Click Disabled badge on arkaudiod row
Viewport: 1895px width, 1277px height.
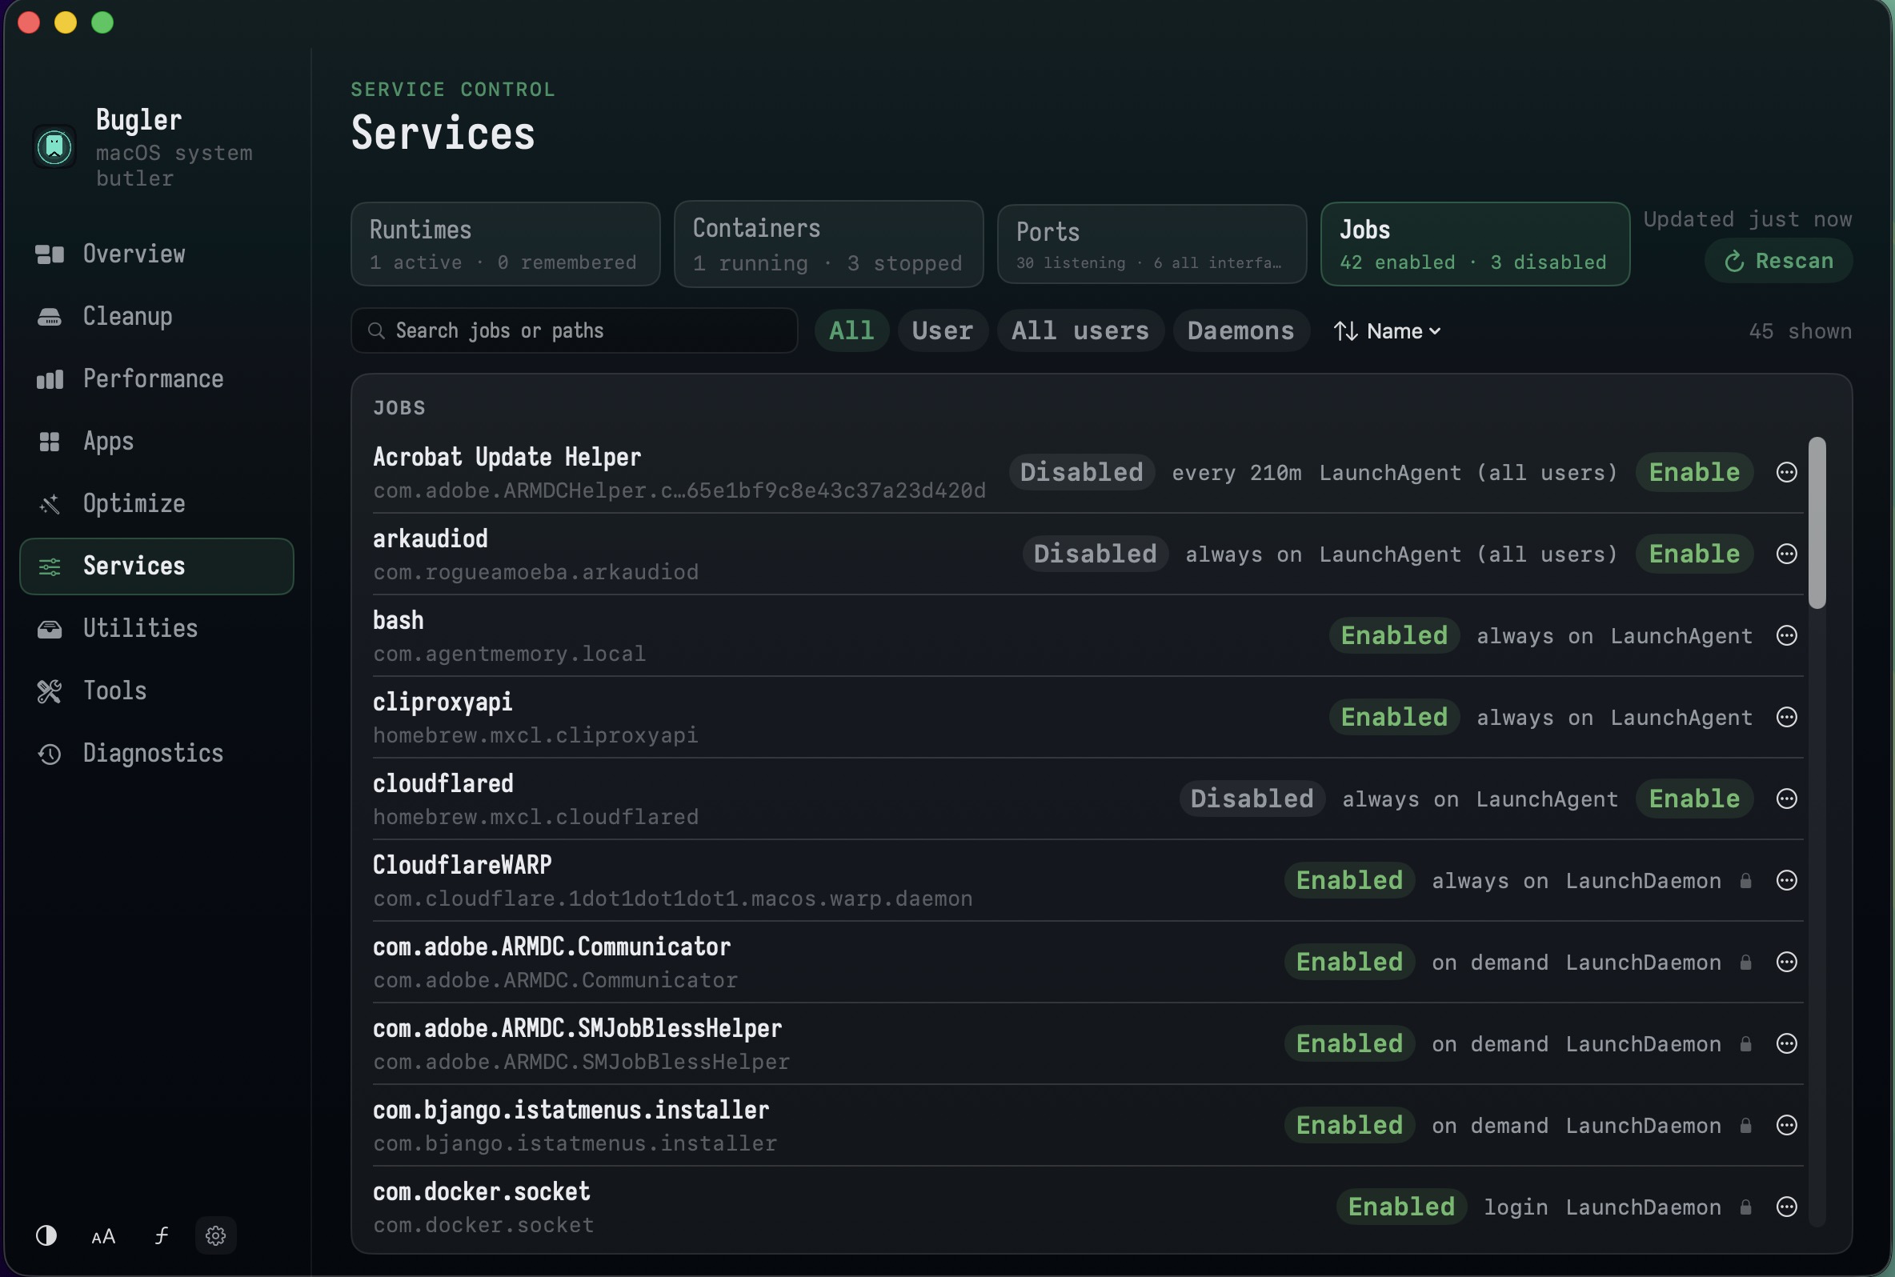[1095, 554]
